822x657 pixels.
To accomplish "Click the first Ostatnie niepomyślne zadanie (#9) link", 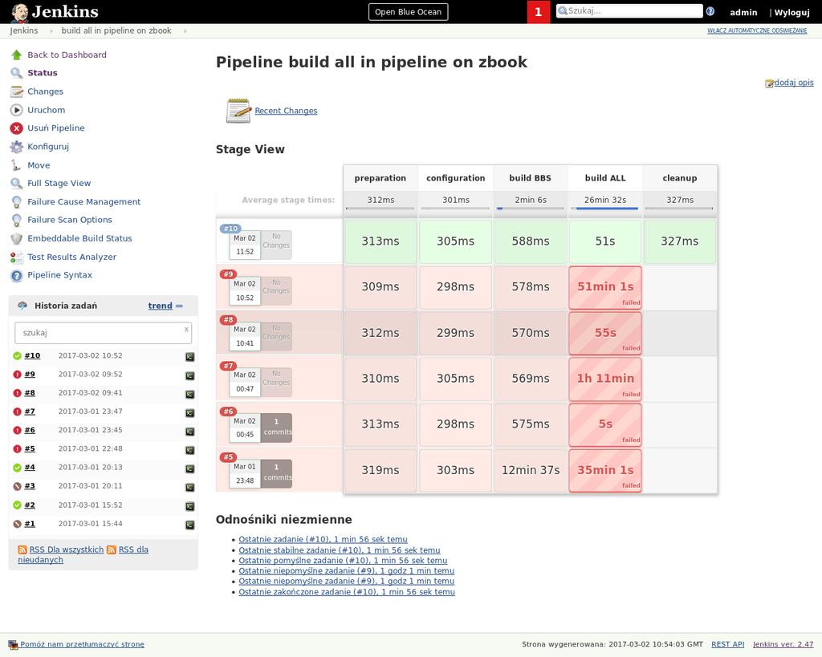I will [x=347, y=571].
